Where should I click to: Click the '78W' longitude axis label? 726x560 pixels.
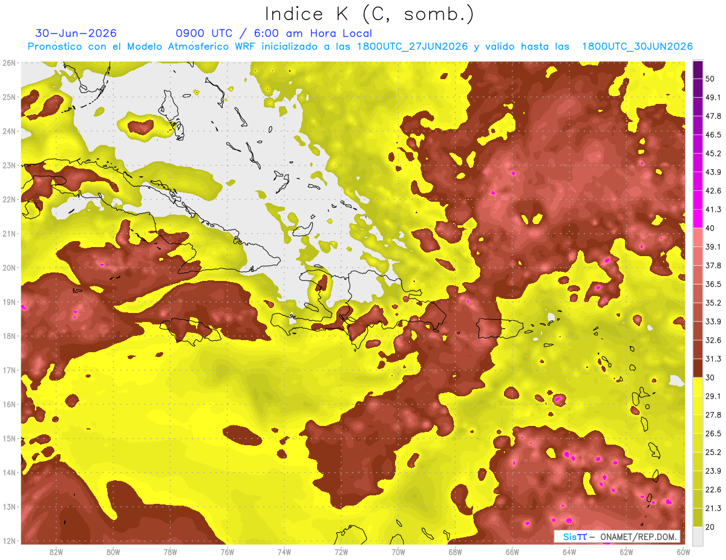point(170,552)
